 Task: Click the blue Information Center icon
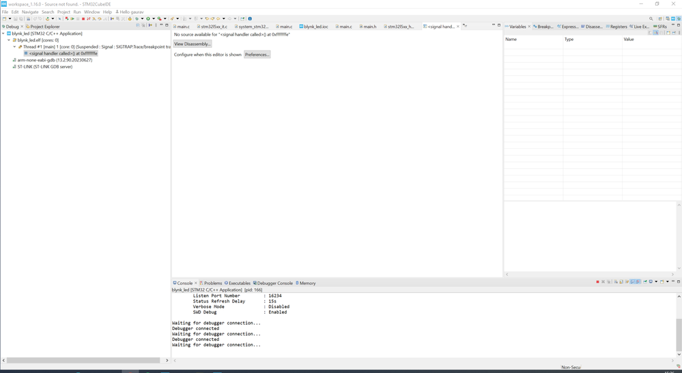point(250,18)
